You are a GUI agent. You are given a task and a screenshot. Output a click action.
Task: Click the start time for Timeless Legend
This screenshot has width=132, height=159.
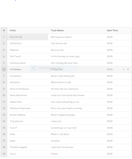pos(110,147)
